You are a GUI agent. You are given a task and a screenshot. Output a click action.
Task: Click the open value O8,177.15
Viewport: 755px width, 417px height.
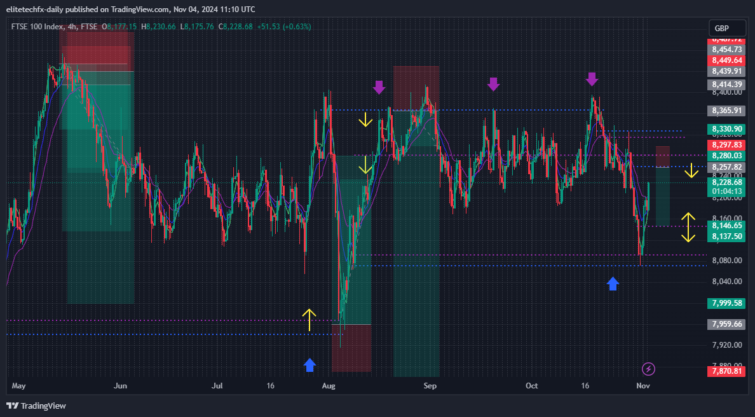coord(119,27)
